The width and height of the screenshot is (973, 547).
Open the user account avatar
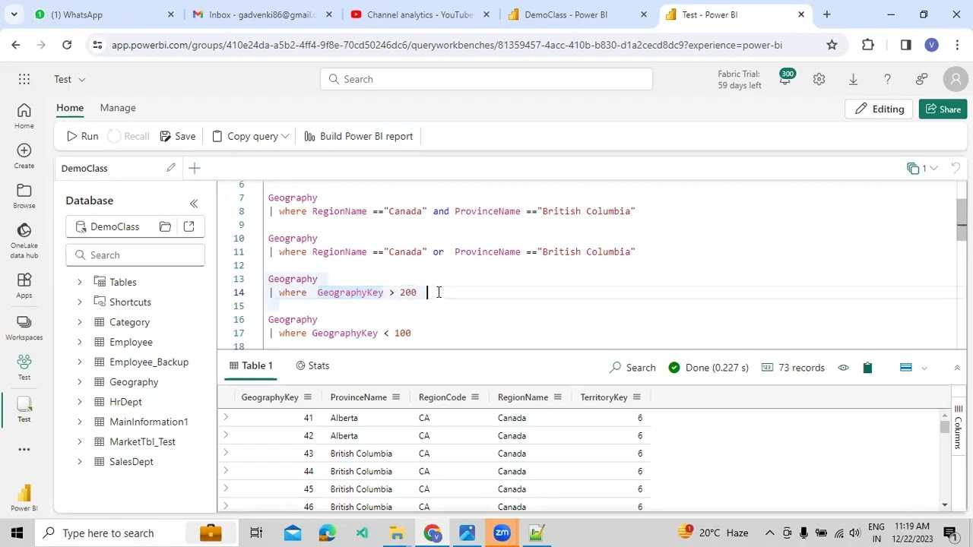[x=956, y=79]
